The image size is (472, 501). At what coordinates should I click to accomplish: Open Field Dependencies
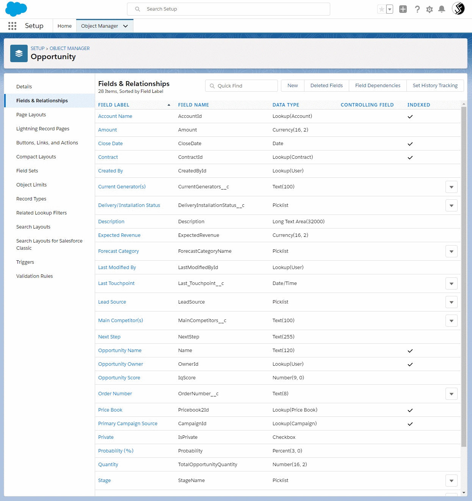pos(378,86)
